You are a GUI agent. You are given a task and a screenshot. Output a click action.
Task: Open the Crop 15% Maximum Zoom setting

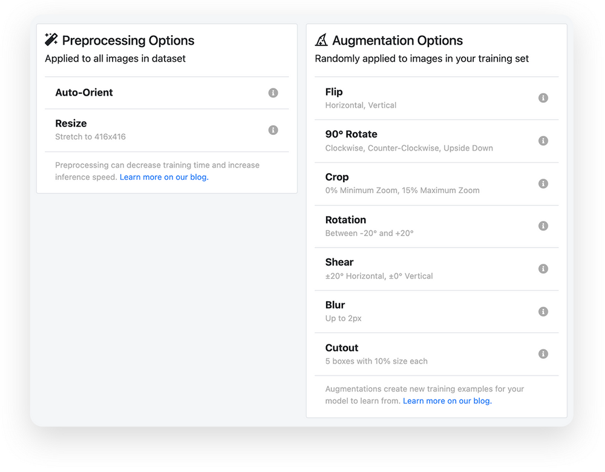click(x=402, y=183)
